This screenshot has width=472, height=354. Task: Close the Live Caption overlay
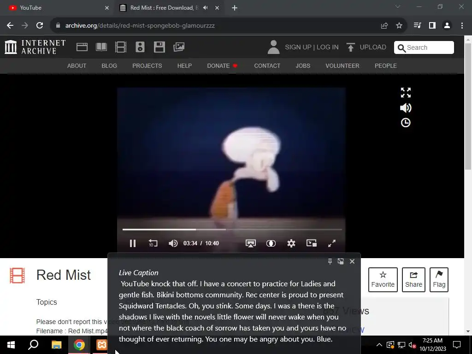click(x=352, y=261)
